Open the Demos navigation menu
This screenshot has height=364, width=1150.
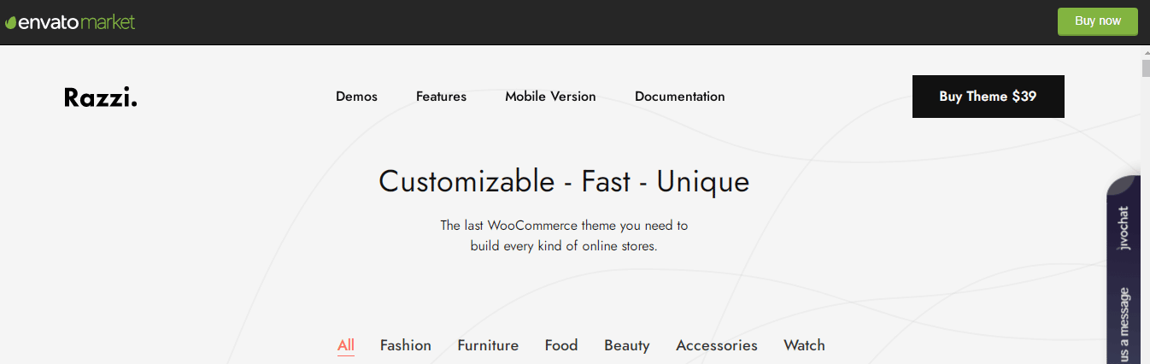[356, 97]
